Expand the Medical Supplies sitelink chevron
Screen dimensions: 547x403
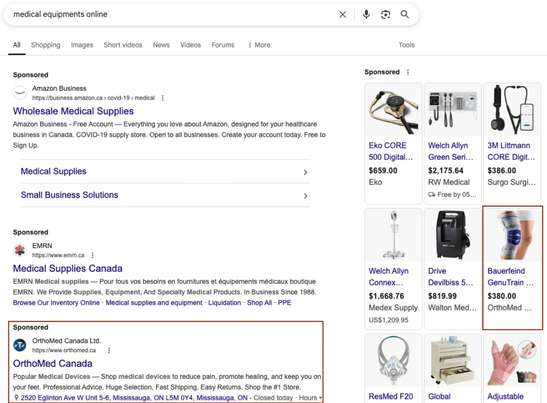[x=305, y=172]
